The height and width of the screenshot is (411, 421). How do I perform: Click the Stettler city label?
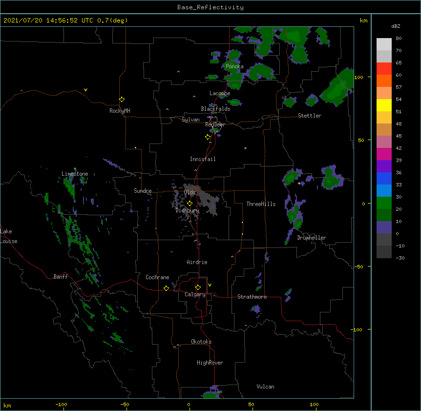coord(309,116)
